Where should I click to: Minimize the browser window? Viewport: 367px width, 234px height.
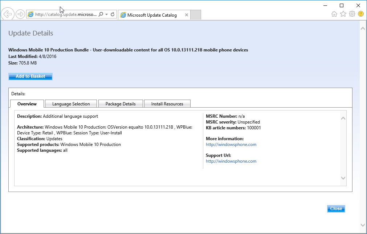[325, 5]
